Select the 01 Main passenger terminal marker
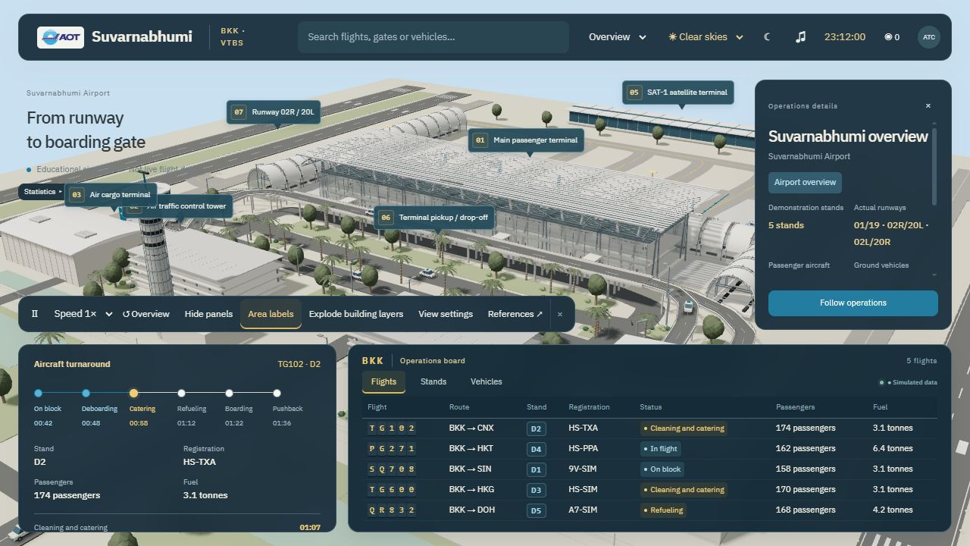This screenshot has width=970, height=546. [527, 140]
